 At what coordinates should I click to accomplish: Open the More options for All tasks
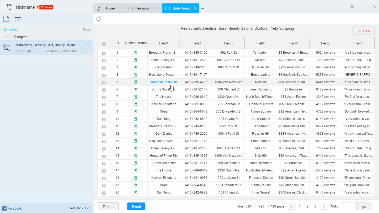pos(86,29)
